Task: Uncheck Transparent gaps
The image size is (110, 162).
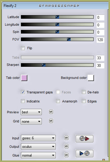Action: click(23, 92)
